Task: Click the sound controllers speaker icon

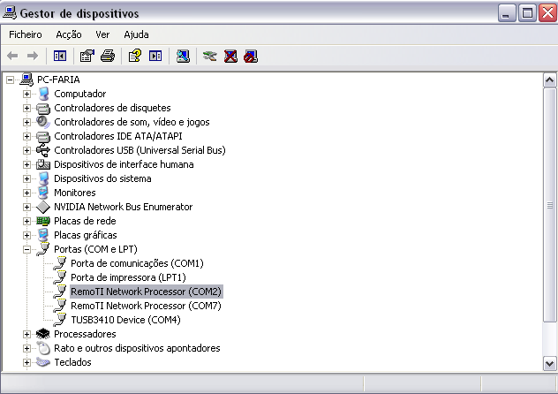Action: click(43, 122)
